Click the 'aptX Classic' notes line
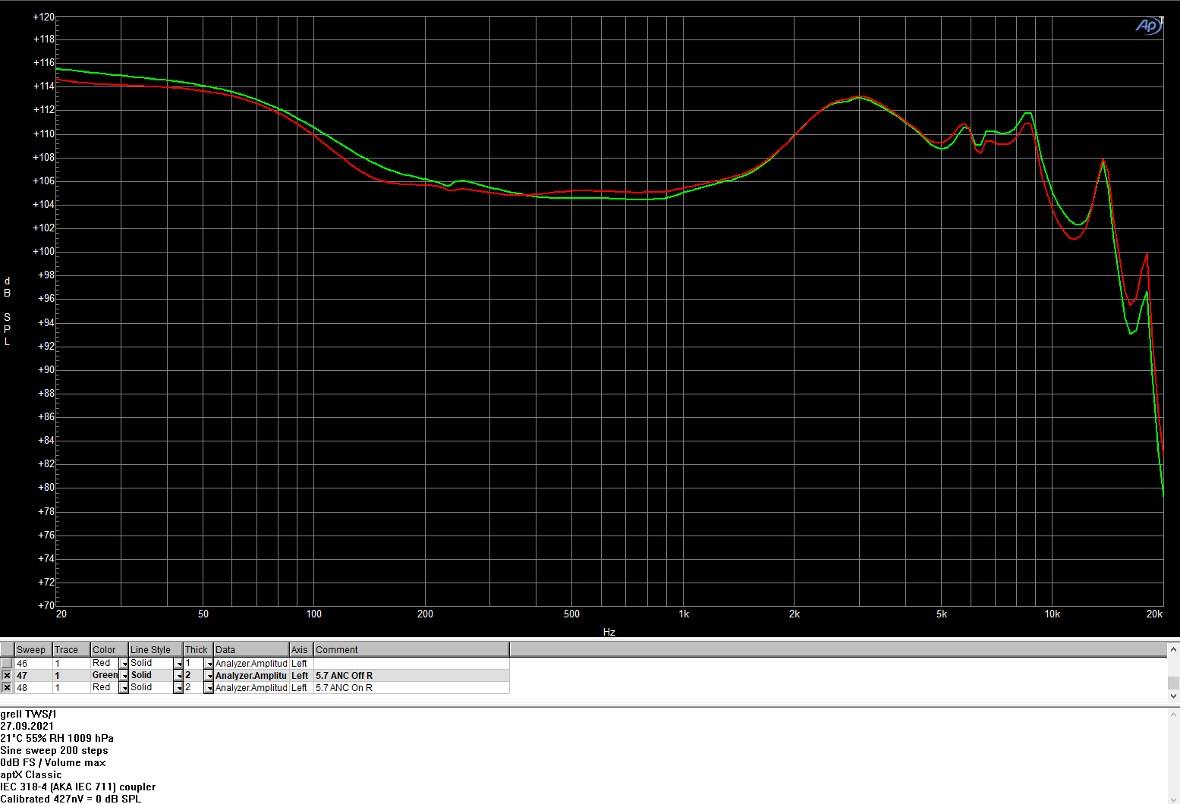Viewport: 1180px width, 804px height. (31, 774)
